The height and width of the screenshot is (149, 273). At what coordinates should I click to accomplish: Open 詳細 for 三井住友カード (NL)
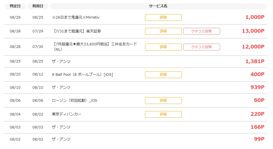(x=163, y=47)
